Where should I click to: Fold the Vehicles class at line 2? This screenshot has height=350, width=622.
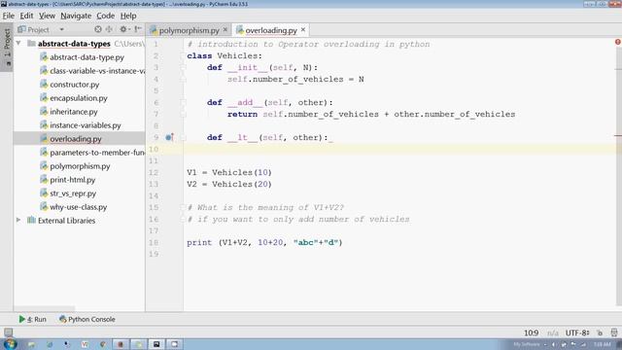click(184, 56)
